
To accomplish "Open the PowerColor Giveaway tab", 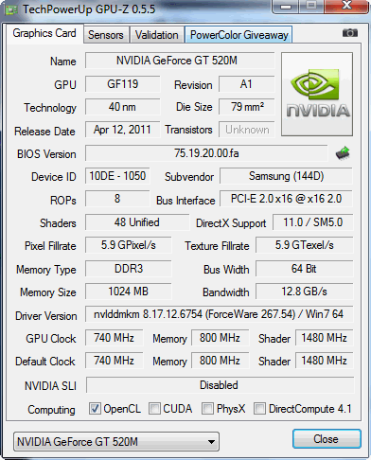I will pyautogui.click(x=238, y=35).
